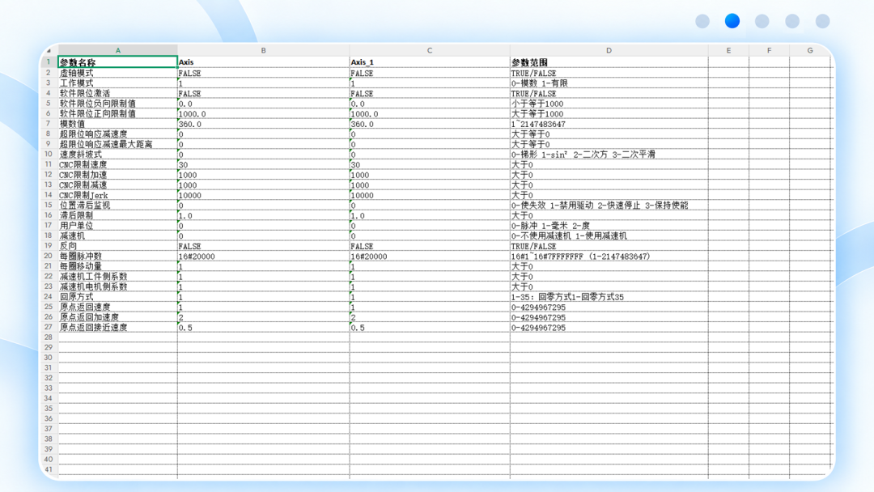This screenshot has width=874, height=492.
Task: Select row header 35
Action: pyautogui.click(x=49, y=409)
